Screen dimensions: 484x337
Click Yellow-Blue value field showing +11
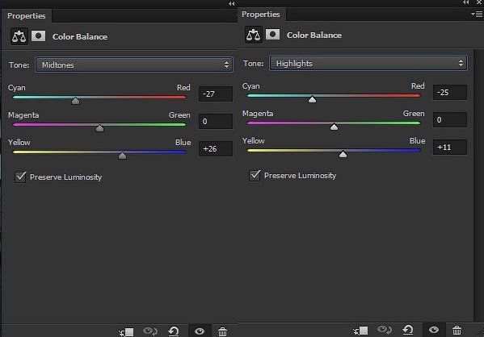pyautogui.click(x=450, y=147)
